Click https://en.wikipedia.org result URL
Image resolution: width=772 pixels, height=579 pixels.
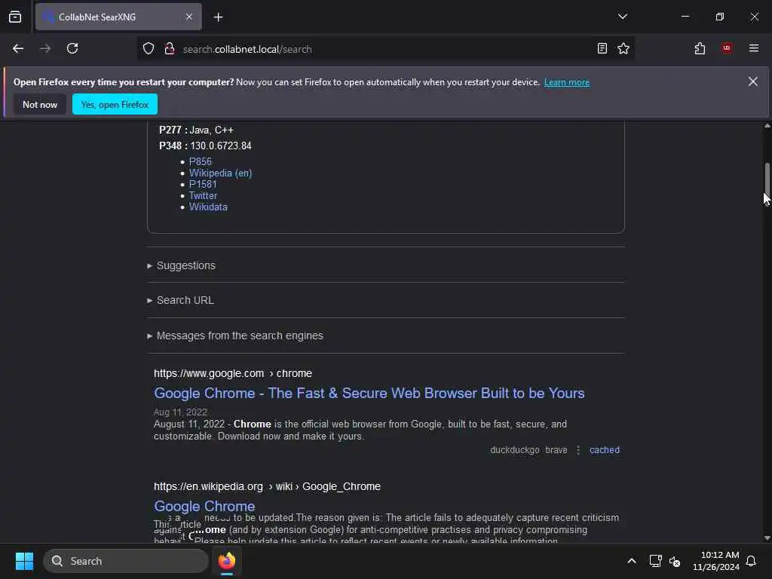pyautogui.click(x=267, y=486)
